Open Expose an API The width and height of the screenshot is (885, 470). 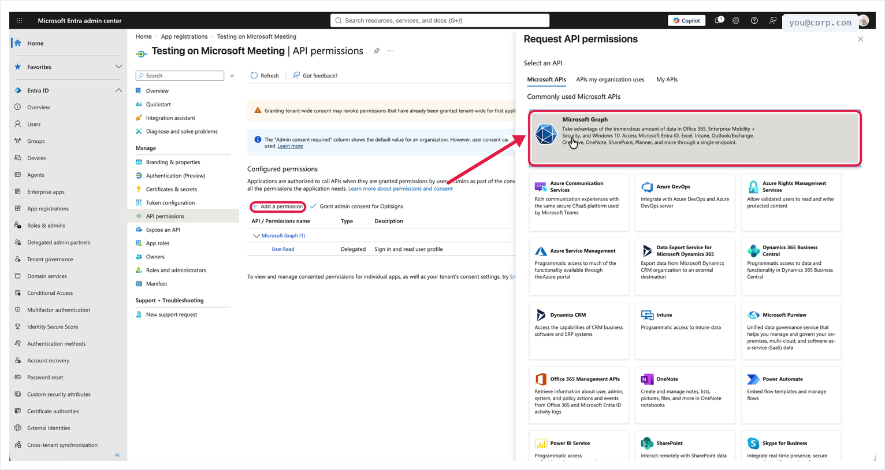[x=163, y=230]
